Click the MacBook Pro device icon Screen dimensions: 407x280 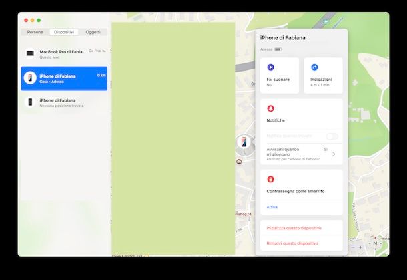click(x=30, y=53)
